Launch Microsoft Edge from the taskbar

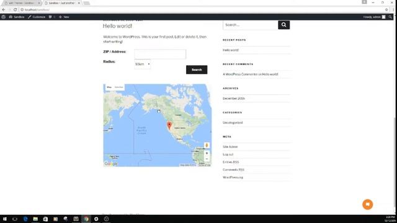coord(25,219)
